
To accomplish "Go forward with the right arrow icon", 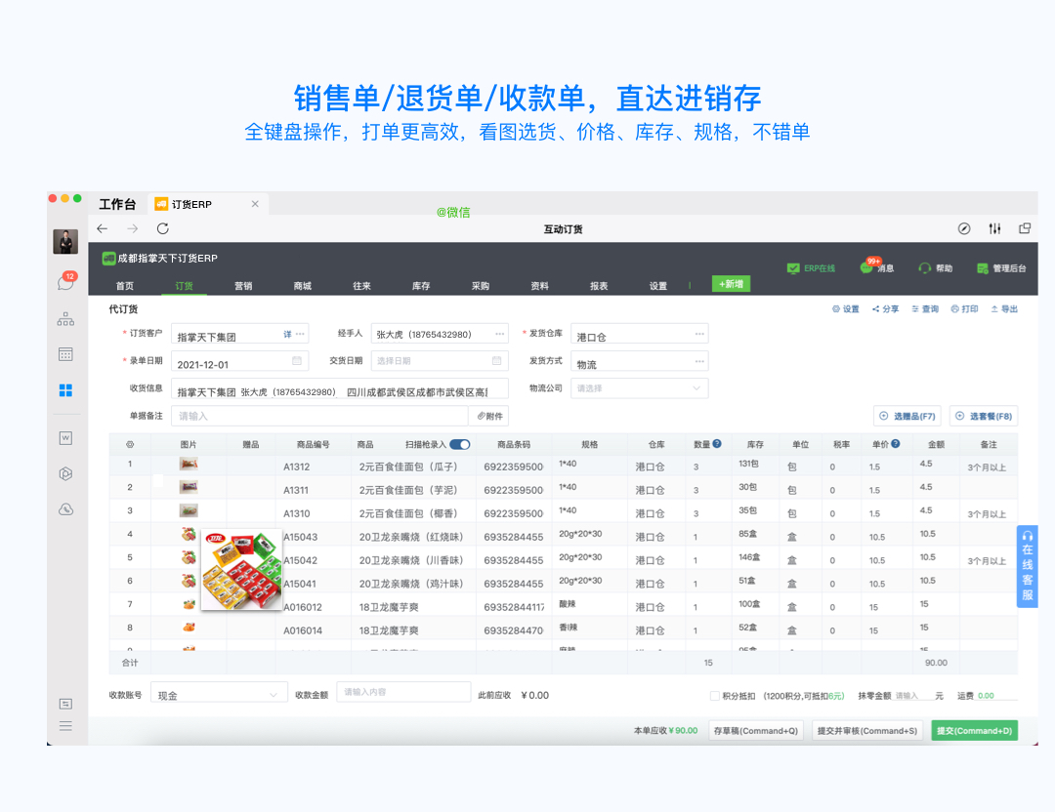I will click(133, 228).
